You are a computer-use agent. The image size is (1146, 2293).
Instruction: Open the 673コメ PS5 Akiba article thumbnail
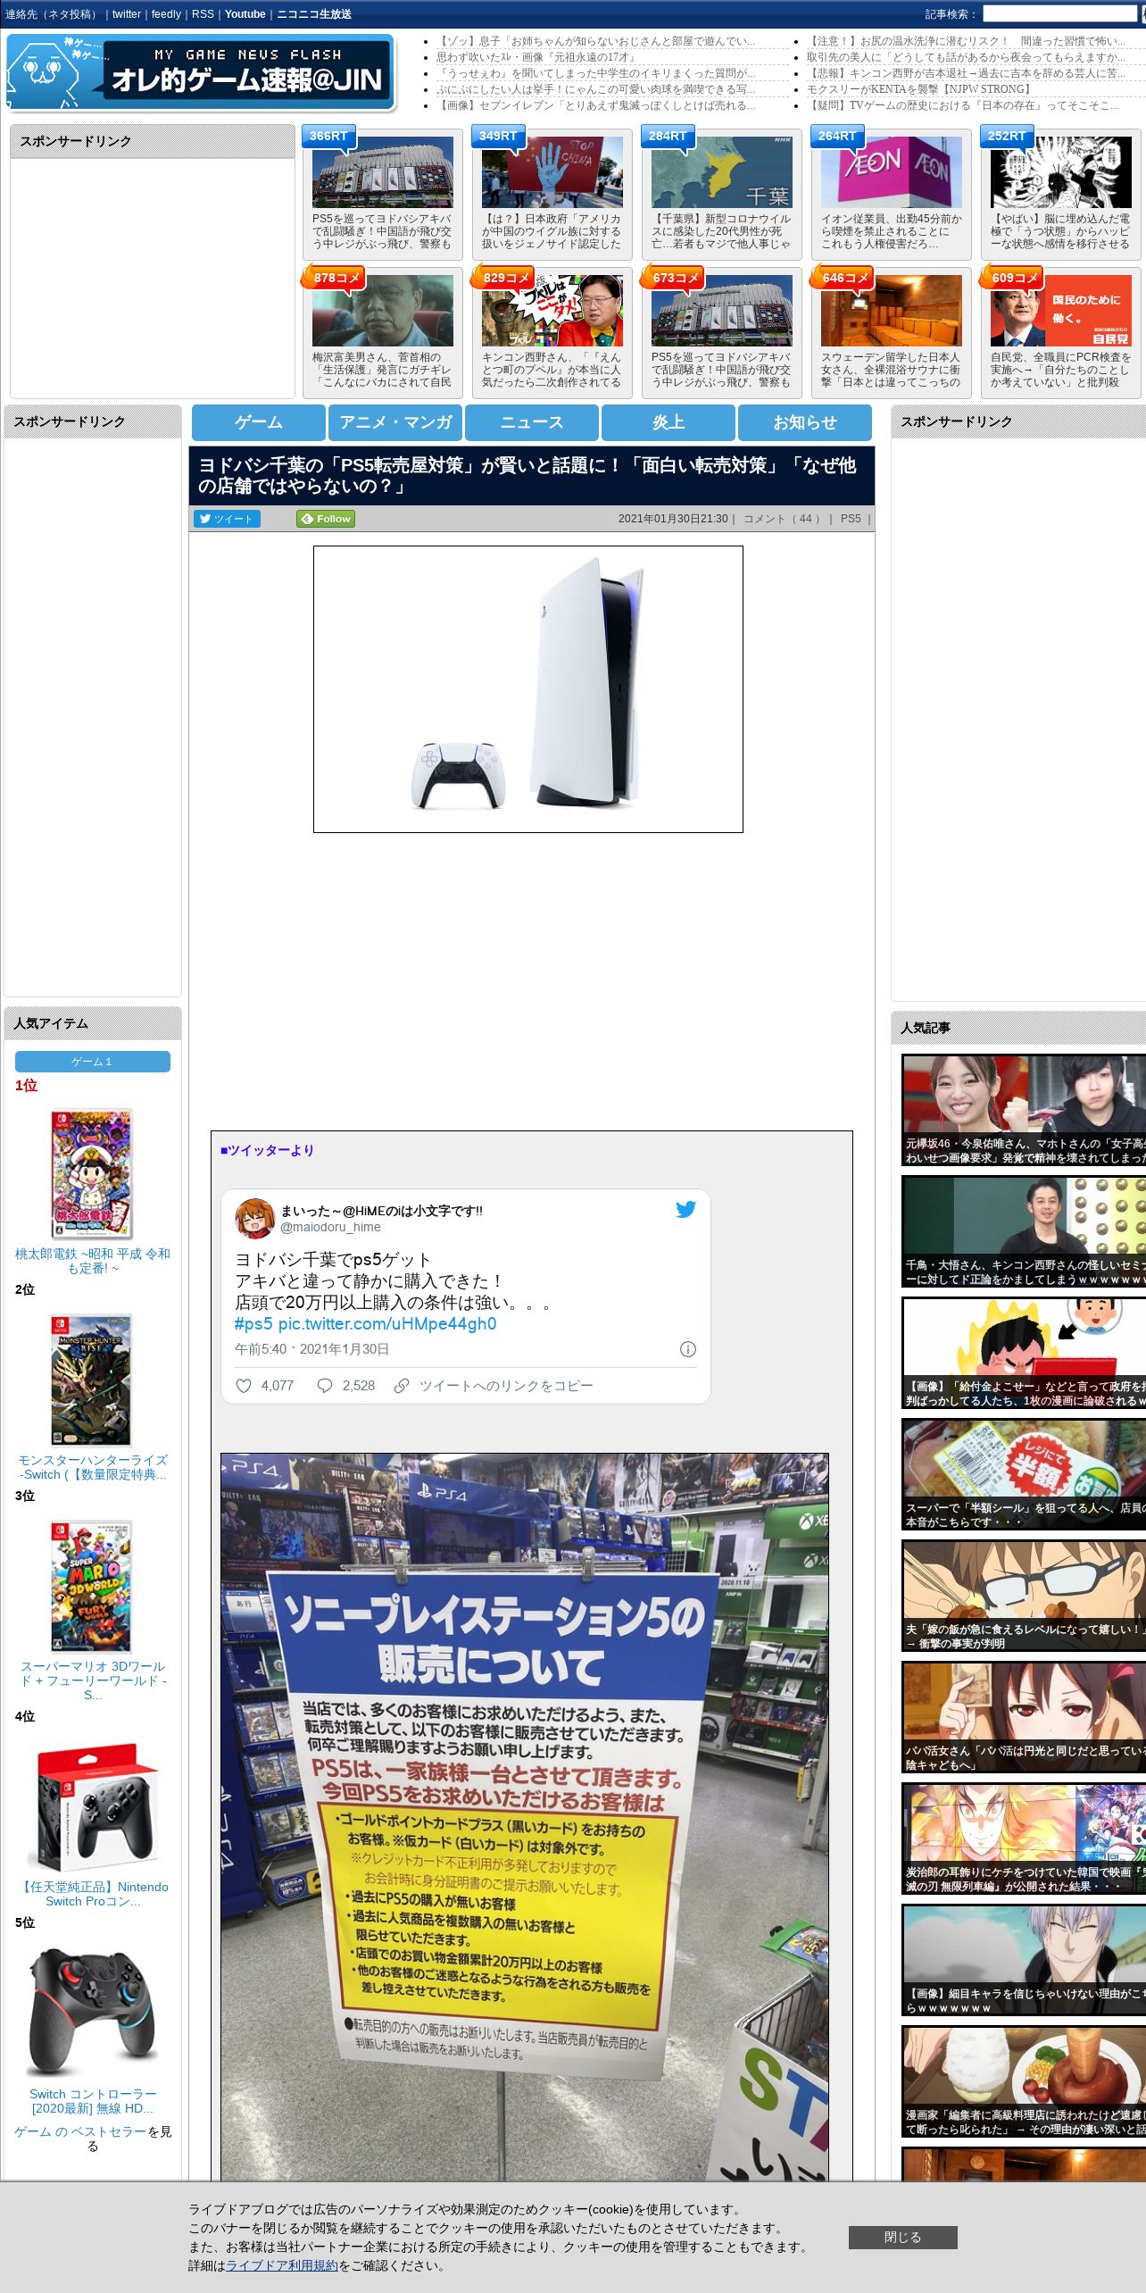[x=722, y=311]
